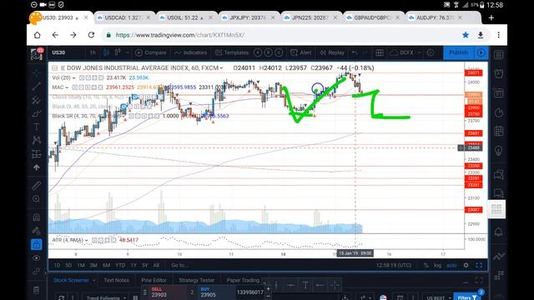Select the zoom in magnifier tool
Image resolution: width=534 pixels, height=300 pixels.
37,199
